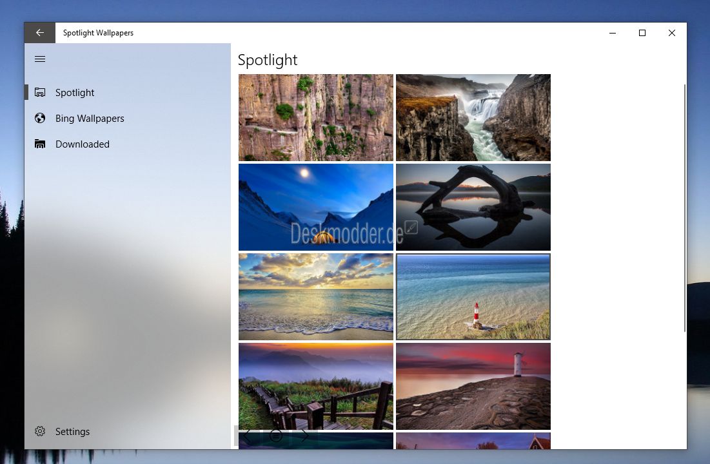
Task: Open the wooden stairway misty mountain wallpaper
Action: (315, 386)
